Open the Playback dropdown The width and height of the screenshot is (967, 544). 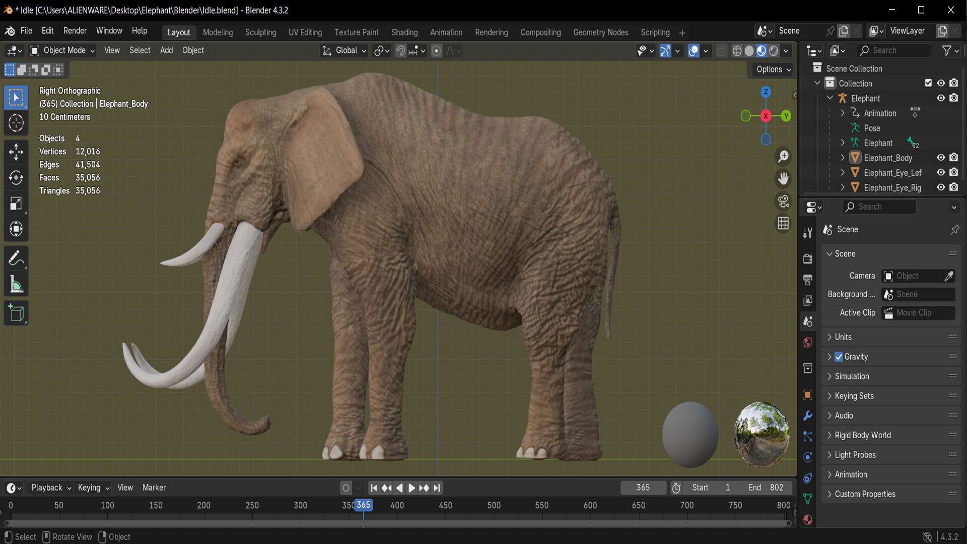click(50, 488)
